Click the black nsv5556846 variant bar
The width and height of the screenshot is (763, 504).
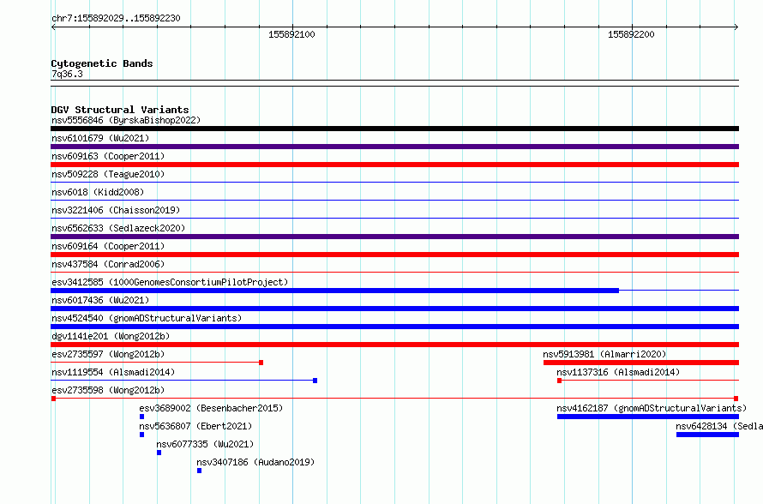pyautogui.click(x=394, y=129)
